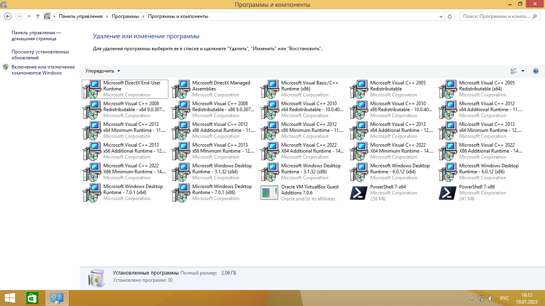The width and height of the screenshot is (545, 306).
Task: Open the Windows Store taskbar icon
Action: point(32,298)
